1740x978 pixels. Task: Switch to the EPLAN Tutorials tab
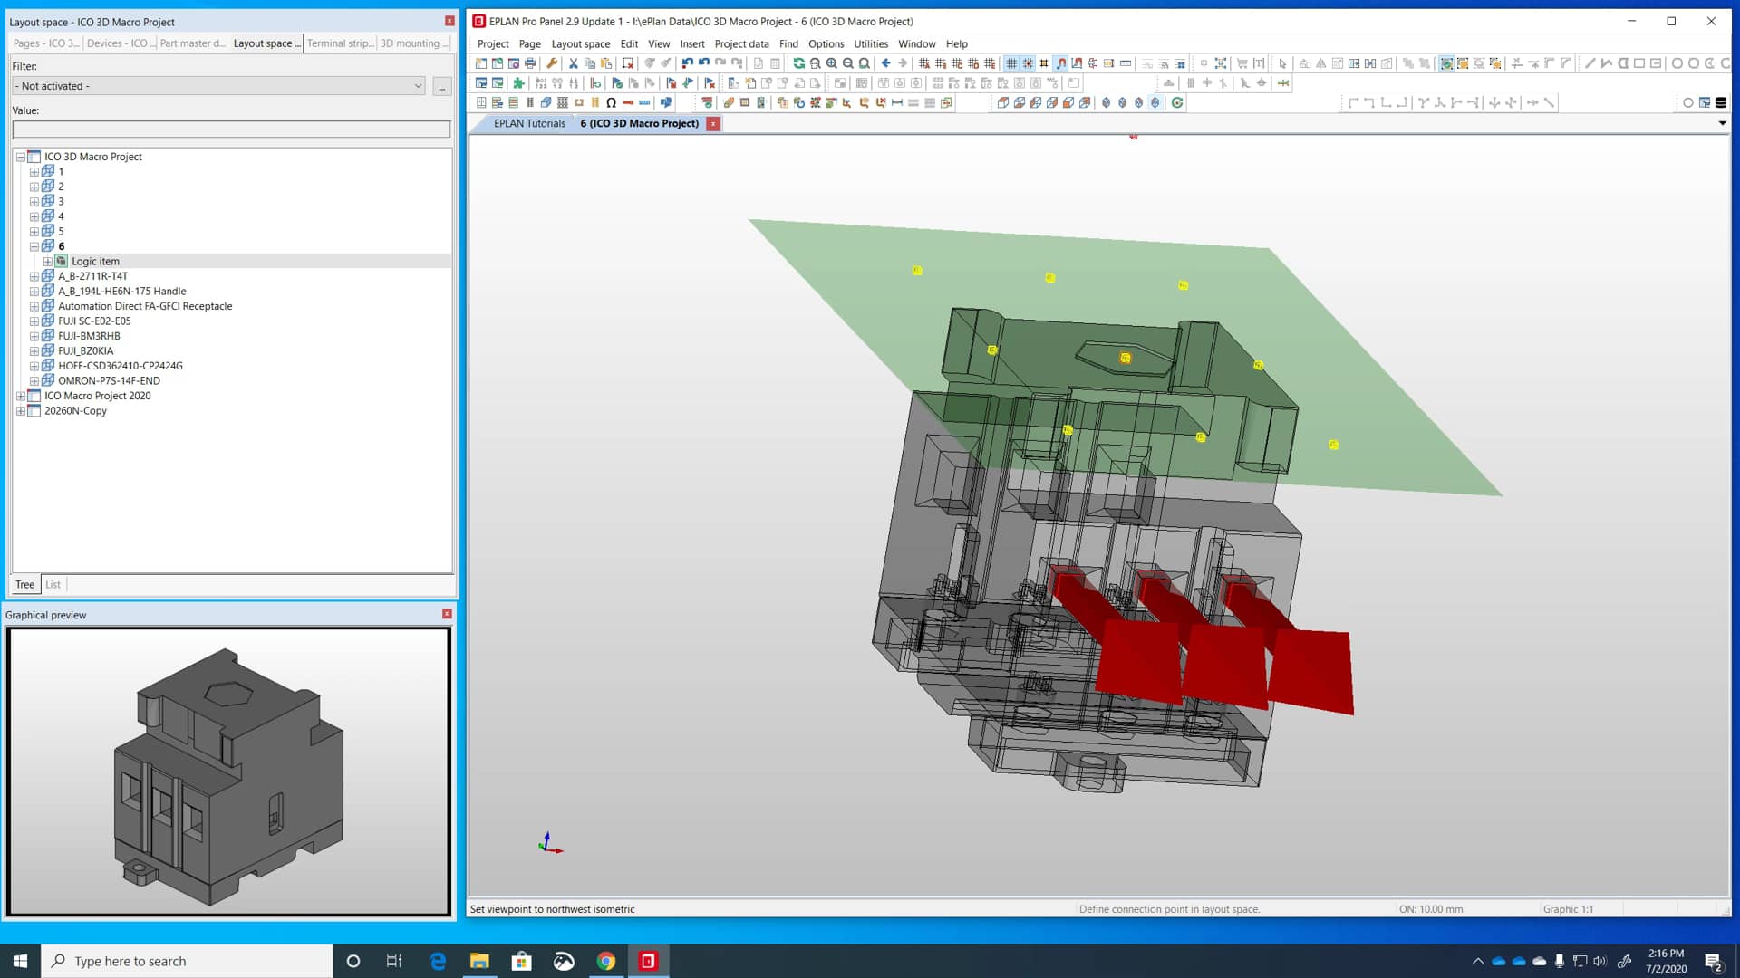pos(528,123)
